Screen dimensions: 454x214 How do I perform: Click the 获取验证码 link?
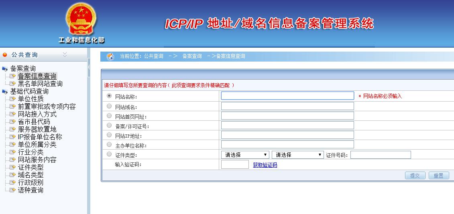click(265, 165)
